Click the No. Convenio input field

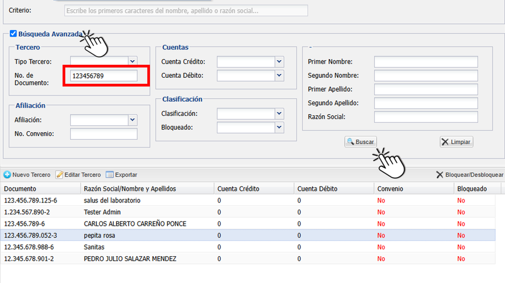point(104,134)
